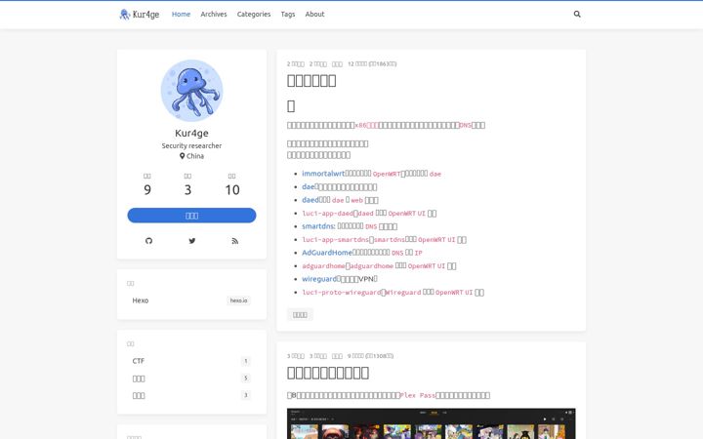Click the Plex screenshot image in second post
The width and height of the screenshot is (703, 439).
[x=432, y=423]
